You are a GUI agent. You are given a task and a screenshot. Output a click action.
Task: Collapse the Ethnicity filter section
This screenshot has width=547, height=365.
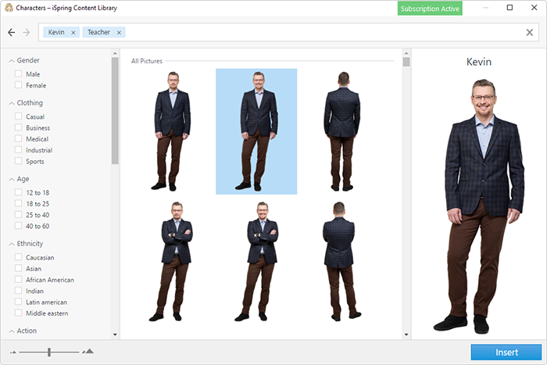12,245
